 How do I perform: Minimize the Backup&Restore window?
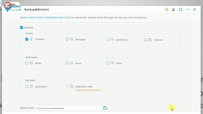click(187, 9)
